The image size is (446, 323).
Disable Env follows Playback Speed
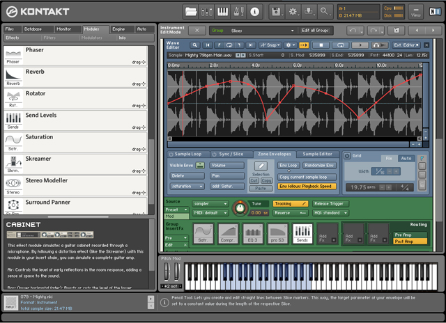click(x=307, y=187)
